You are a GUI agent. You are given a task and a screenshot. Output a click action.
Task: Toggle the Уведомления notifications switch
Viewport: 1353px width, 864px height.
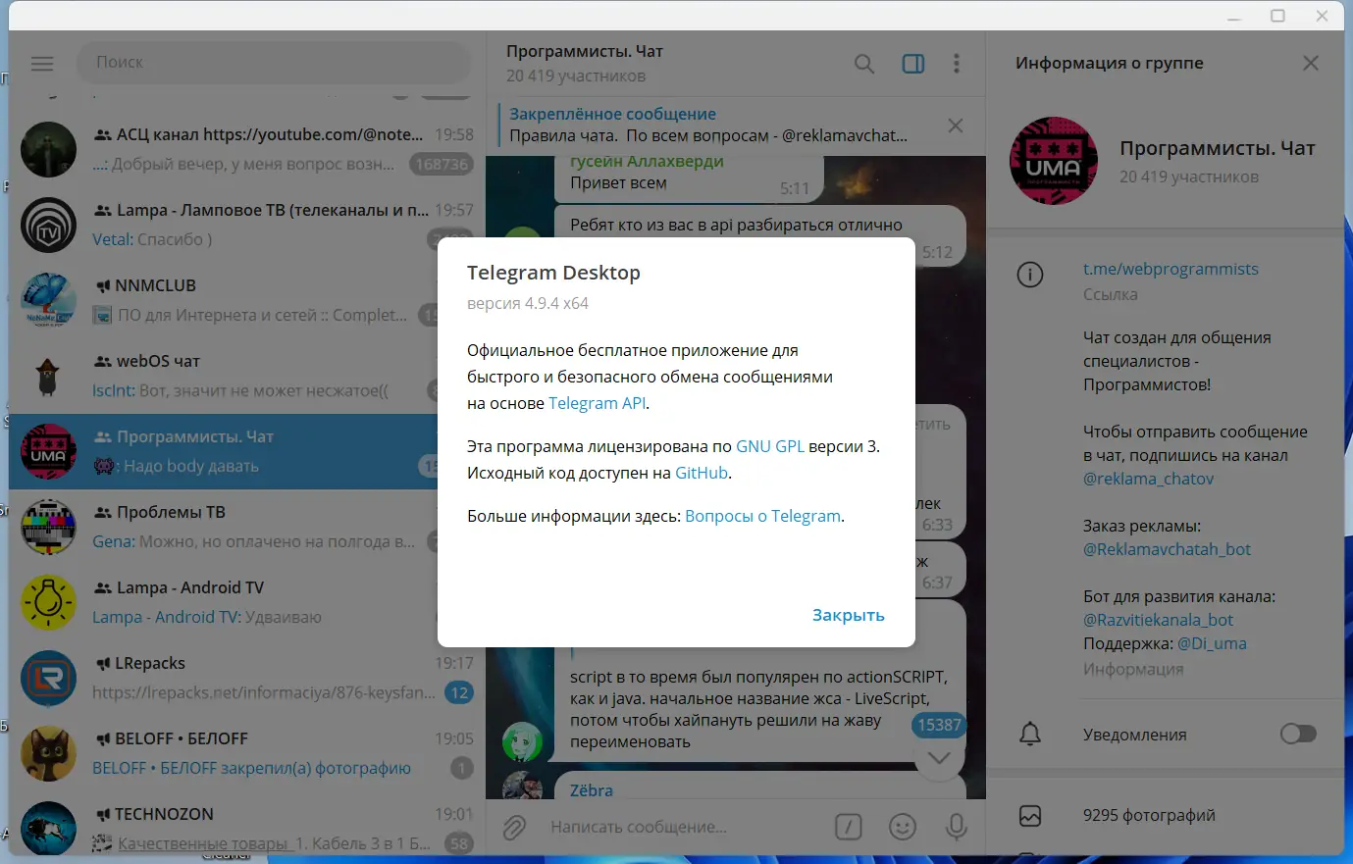(x=1298, y=734)
